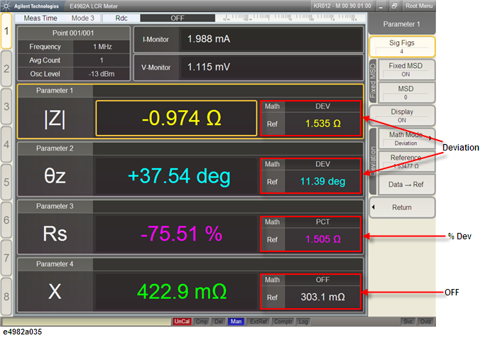Select table tab 7

coord(6,258)
